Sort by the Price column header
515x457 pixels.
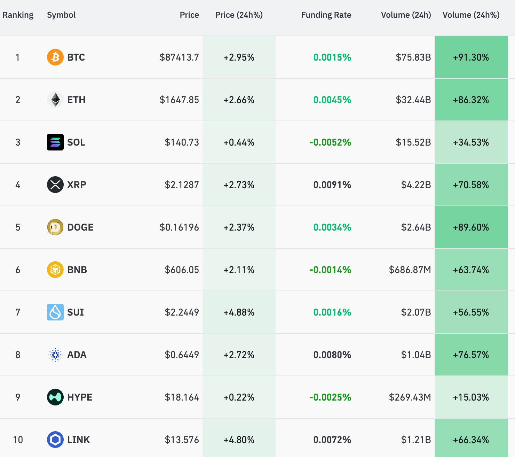coord(189,15)
